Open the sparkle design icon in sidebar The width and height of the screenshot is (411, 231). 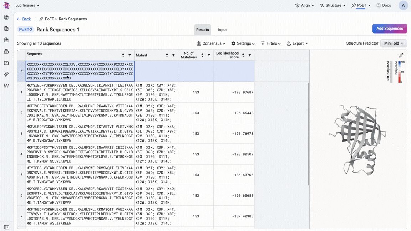tap(6, 75)
